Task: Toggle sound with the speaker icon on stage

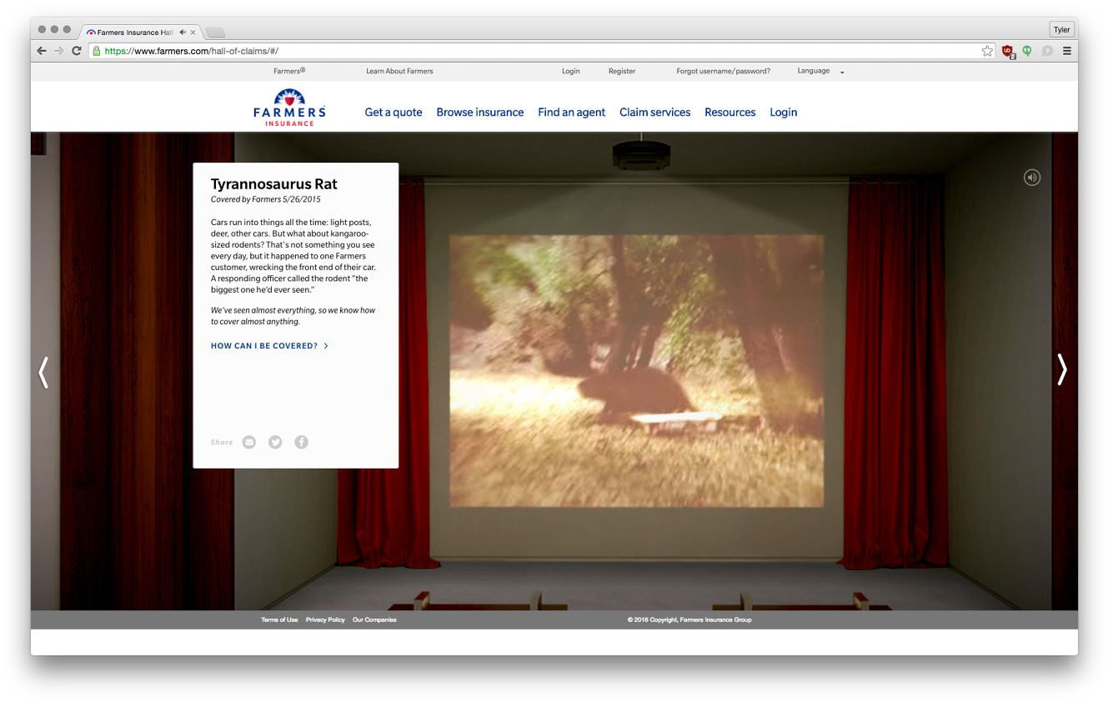Action: [x=1032, y=177]
